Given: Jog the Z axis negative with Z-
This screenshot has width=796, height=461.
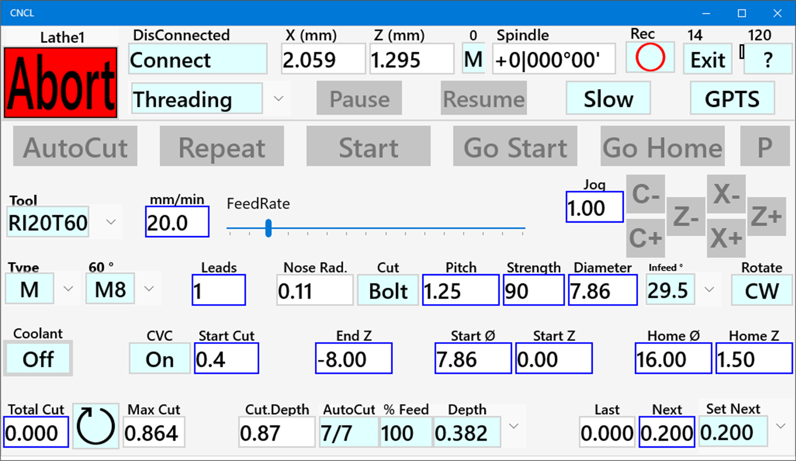Looking at the screenshot, I should click(x=686, y=217).
